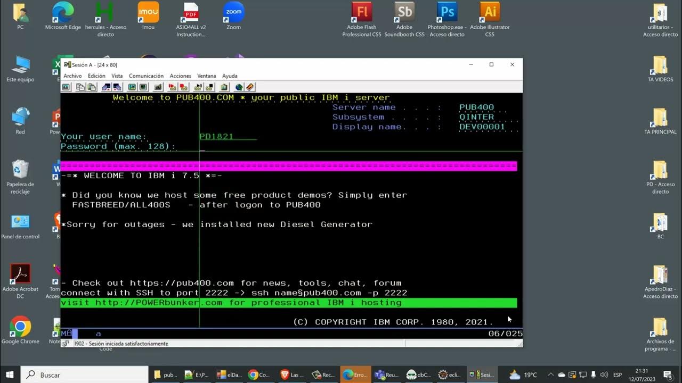Click the Play Macro toolbar icon

198,87
